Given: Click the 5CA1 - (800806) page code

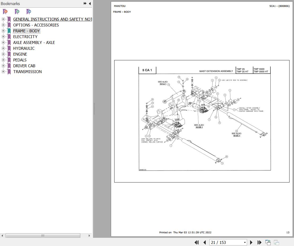Looking at the screenshot, I should coord(279,6).
